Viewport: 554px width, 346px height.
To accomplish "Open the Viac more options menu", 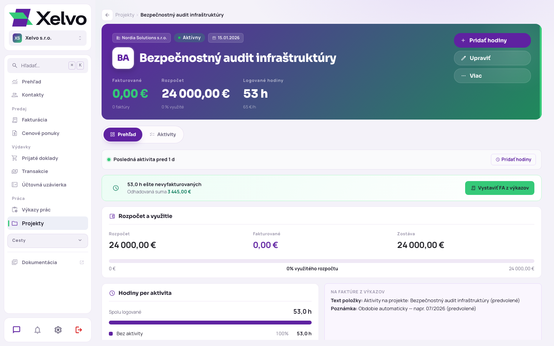I will [492, 76].
